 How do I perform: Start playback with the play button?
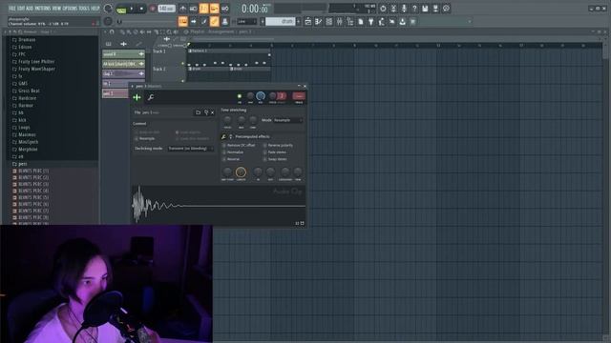pos(132,9)
